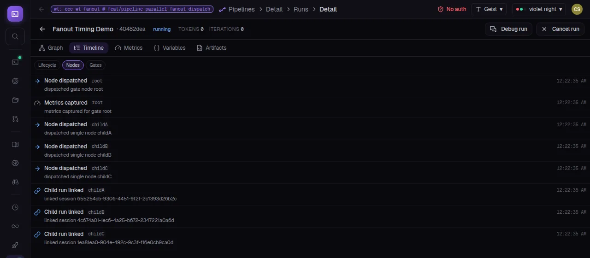Click link icon on childA Child run linked
This screenshot has width=590, height=258.
click(x=37, y=190)
